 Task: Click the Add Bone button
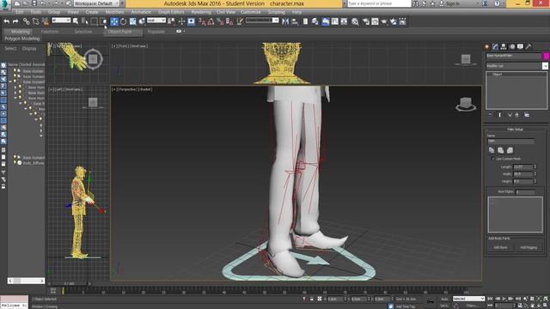coord(500,247)
